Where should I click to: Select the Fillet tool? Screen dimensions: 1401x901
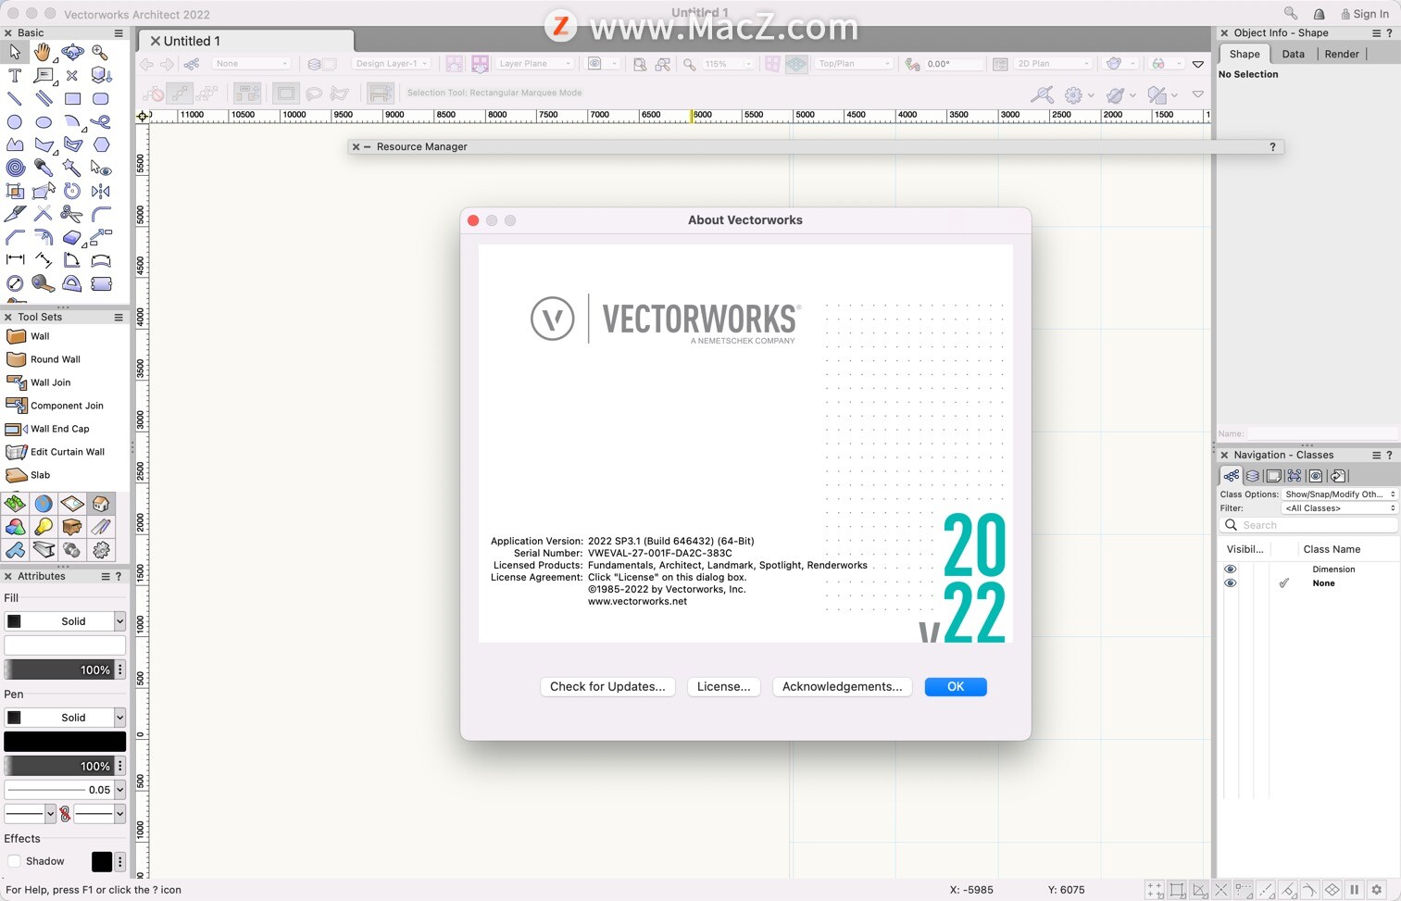pyautogui.click(x=100, y=214)
